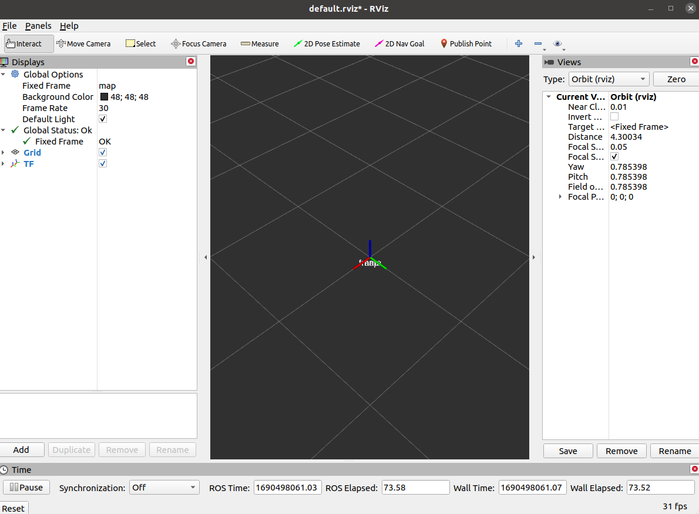This screenshot has height=514, width=699.
Task: Choose the Select tool in the toolbar
Action: click(x=140, y=43)
